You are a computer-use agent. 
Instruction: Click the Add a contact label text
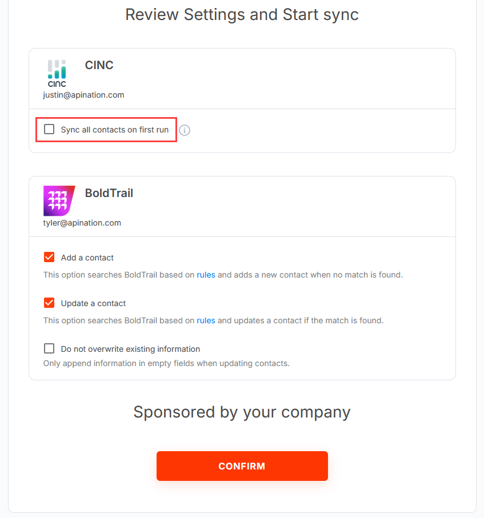tap(87, 258)
